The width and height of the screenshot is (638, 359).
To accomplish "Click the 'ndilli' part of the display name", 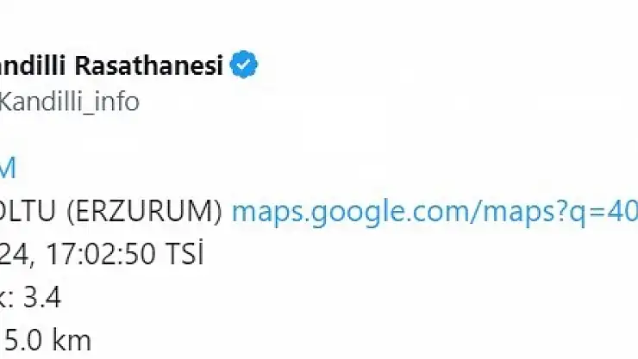I will click(33, 65).
